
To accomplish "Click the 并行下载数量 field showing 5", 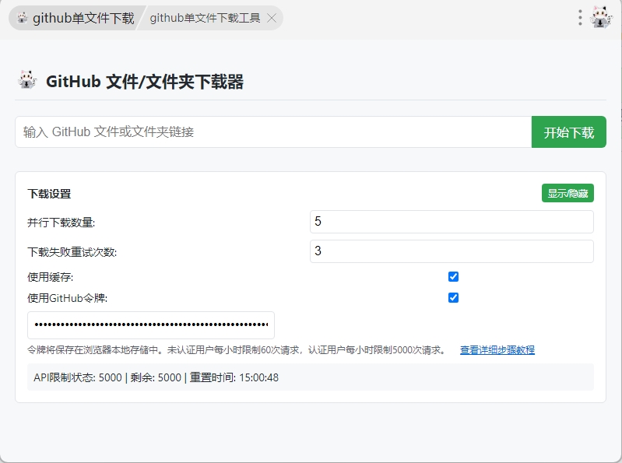I will [x=452, y=222].
